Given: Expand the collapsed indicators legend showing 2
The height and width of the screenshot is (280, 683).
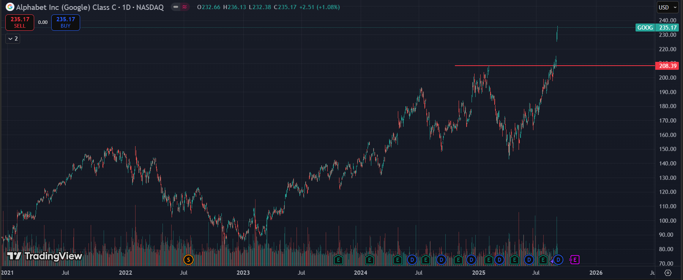Looking at the screenshot, I should 13,39.
